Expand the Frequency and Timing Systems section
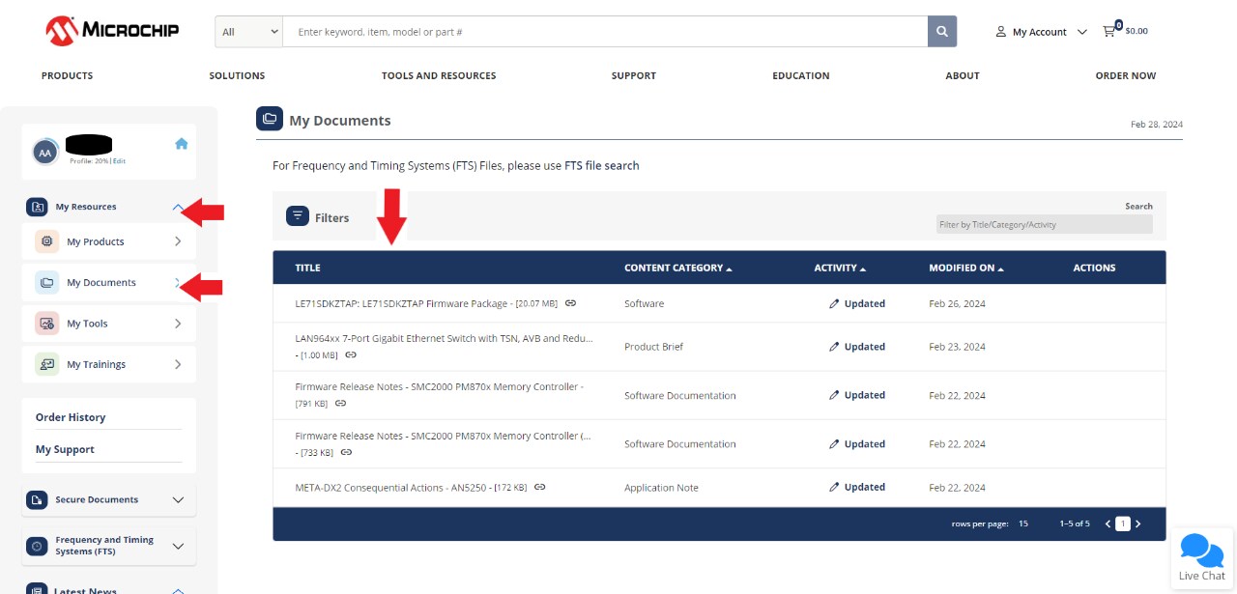The height and width of the screenshot is (594, 1237). (178, 546)
